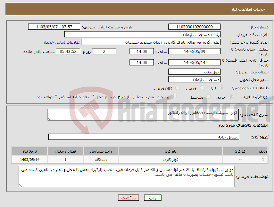Click the table need-date cell 1403/05/14
274x207 pixels.
30,160
